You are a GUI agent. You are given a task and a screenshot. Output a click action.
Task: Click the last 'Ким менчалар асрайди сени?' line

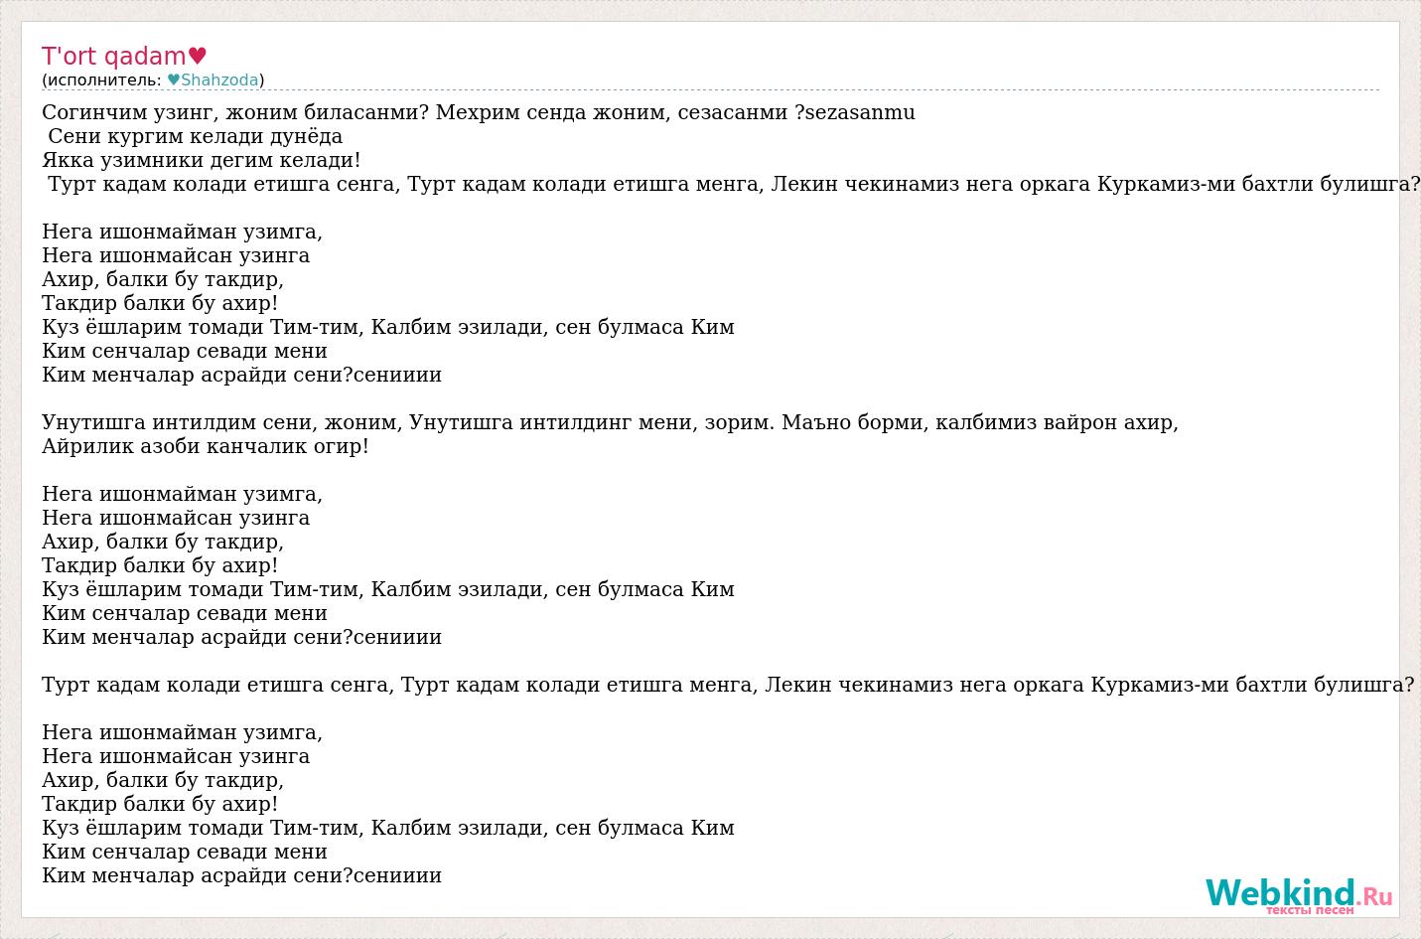pos(241,875)
